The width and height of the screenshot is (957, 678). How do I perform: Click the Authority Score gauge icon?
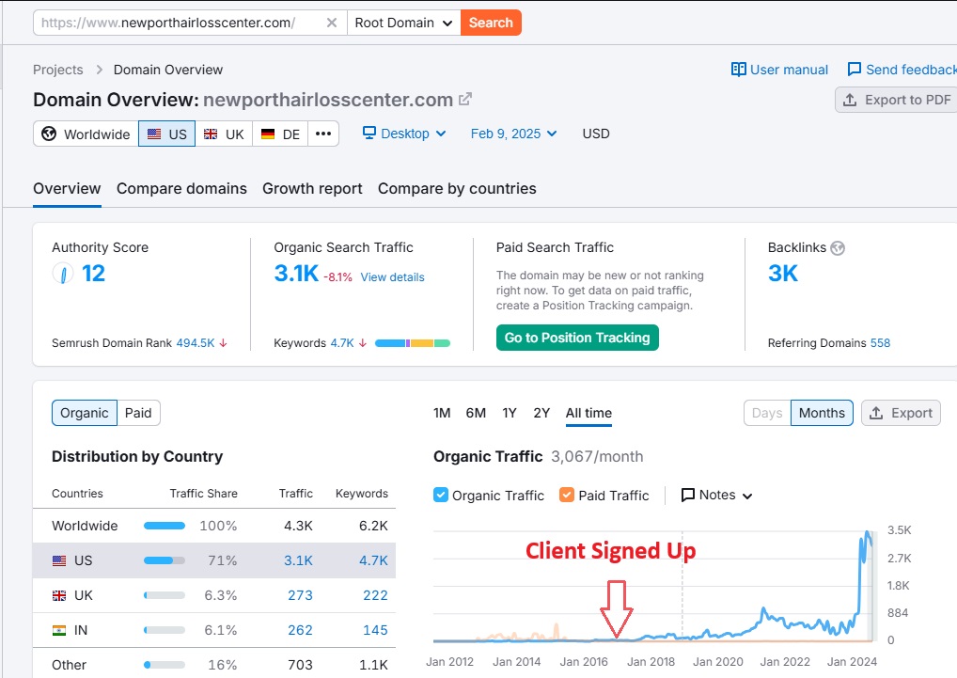pyautogui.click(x=63, y=274)
